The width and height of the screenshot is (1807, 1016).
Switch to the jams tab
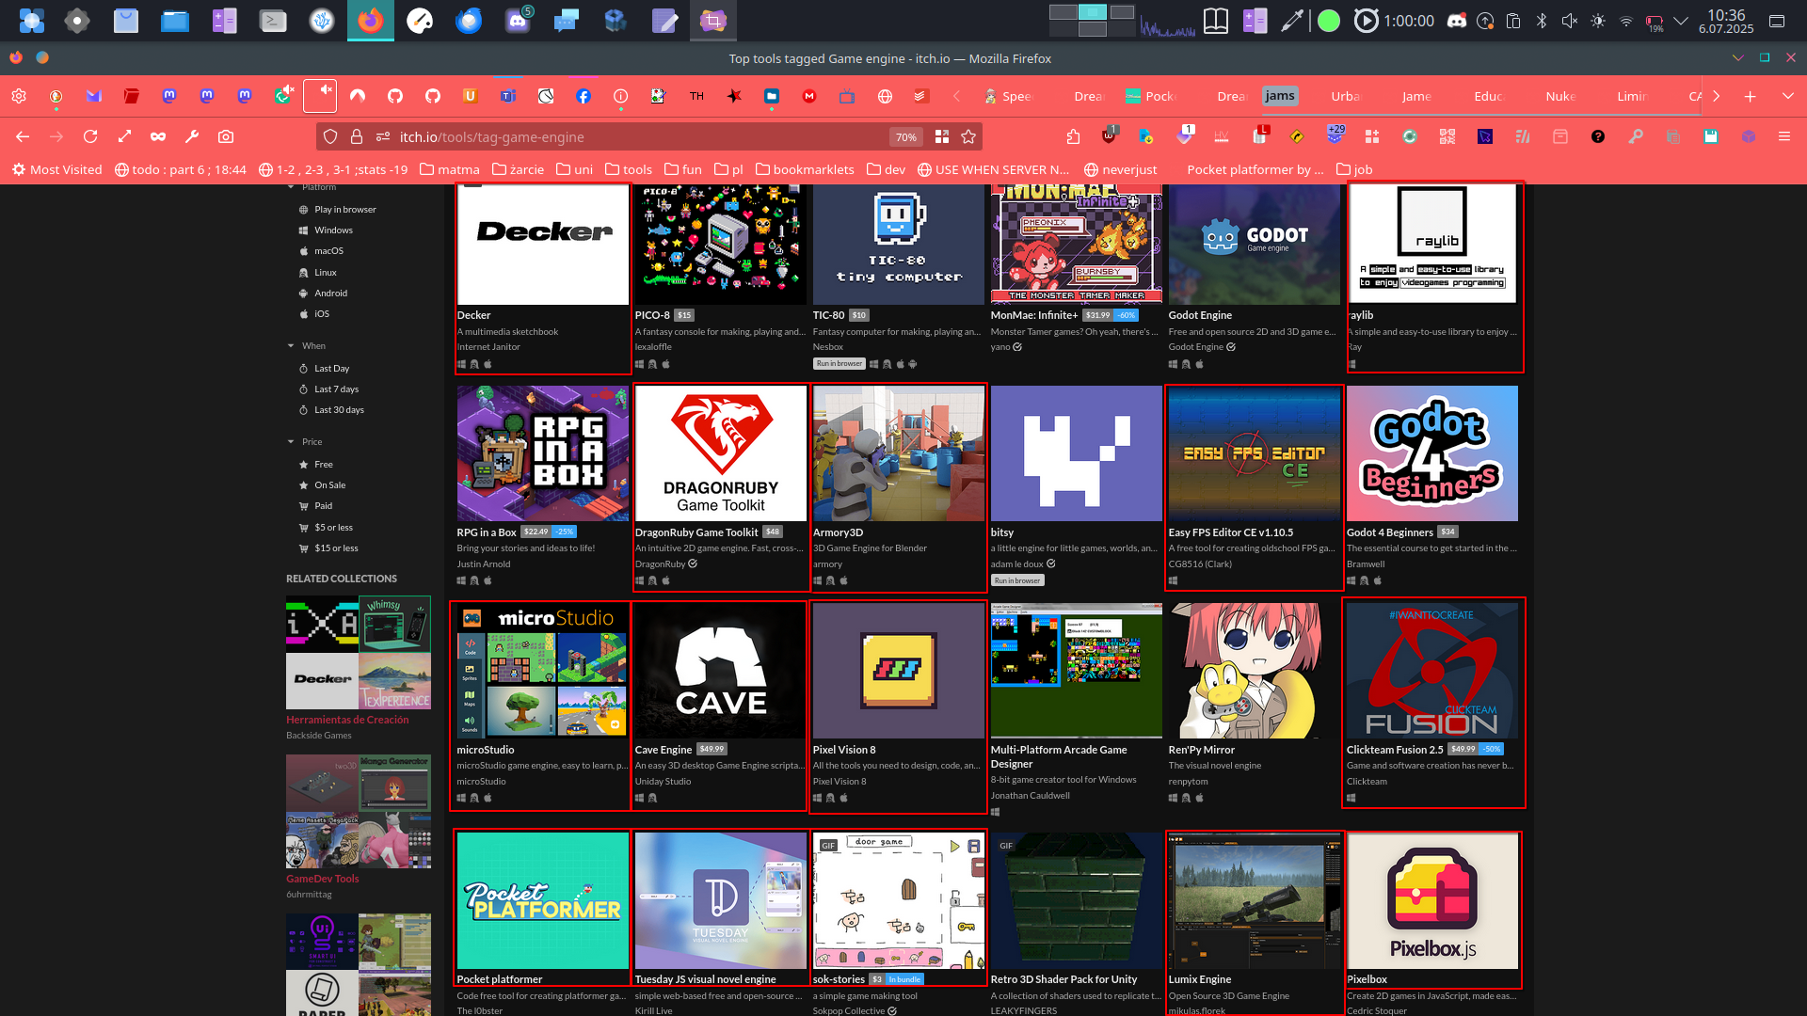tap(1280, 96)
